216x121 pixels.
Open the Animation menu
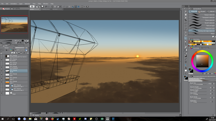[x=13, y=4]
